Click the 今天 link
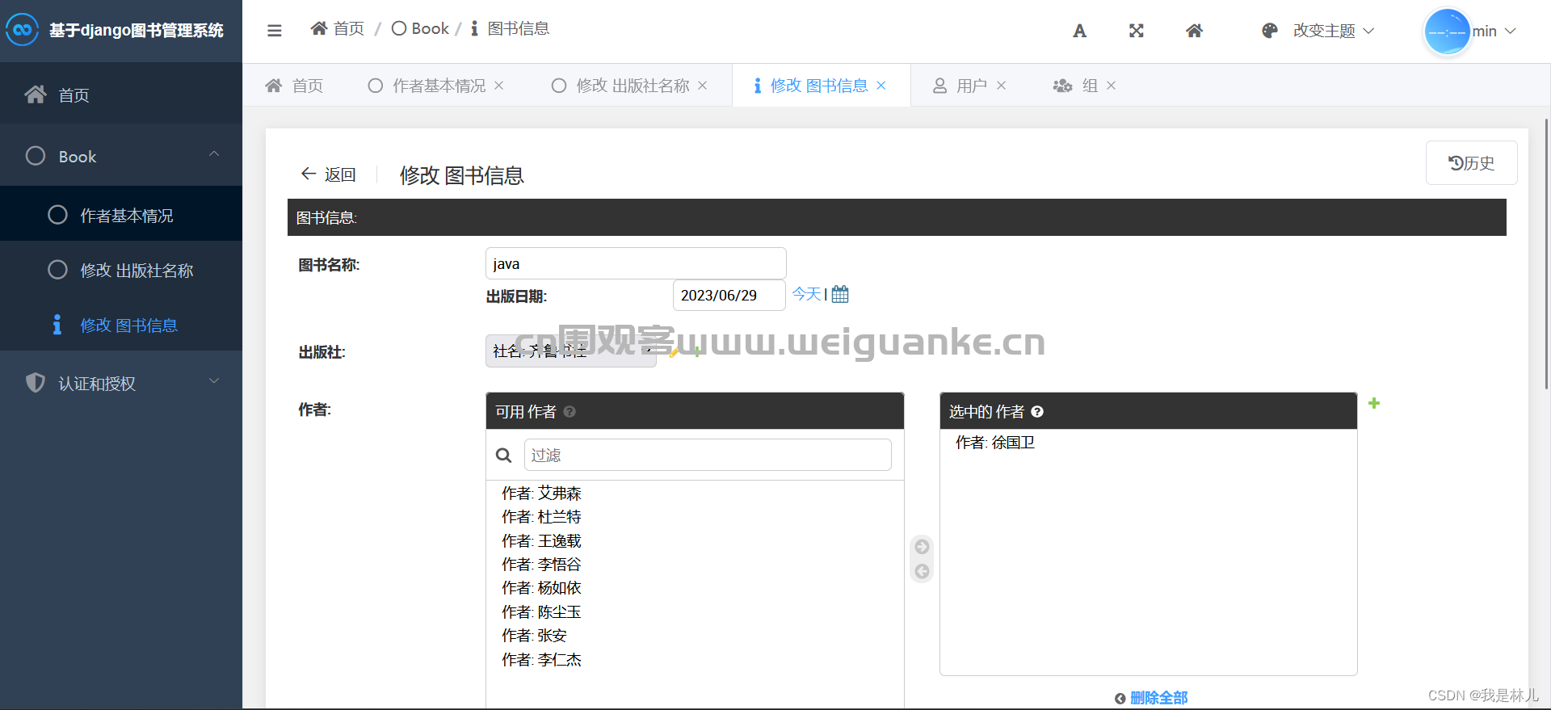 coord(806,294)
